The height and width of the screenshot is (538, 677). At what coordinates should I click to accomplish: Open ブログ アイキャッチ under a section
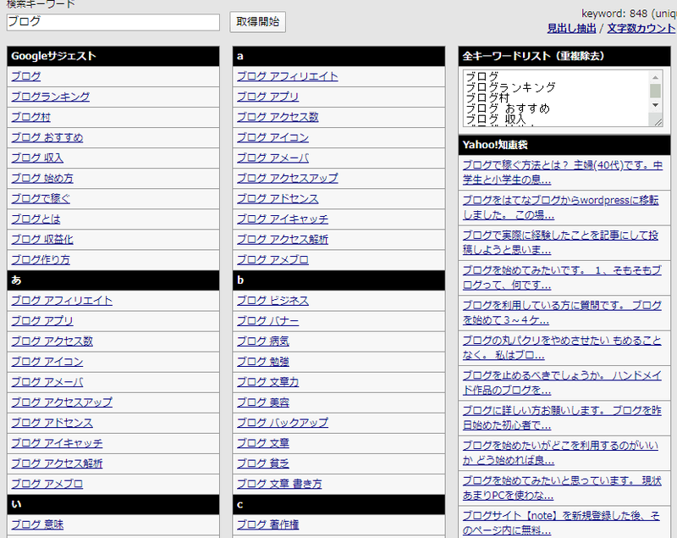283,219
